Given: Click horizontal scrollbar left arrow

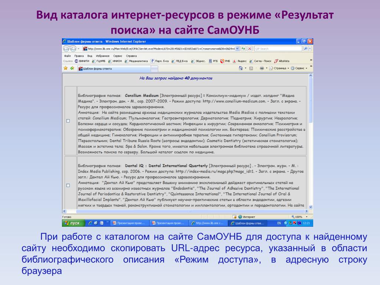Looking at the screenshot, I should coord(64,211).
